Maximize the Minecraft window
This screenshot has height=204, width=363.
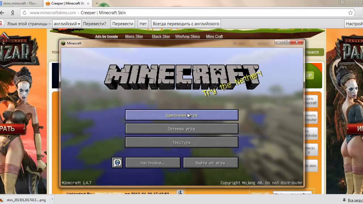click(286, 42)
